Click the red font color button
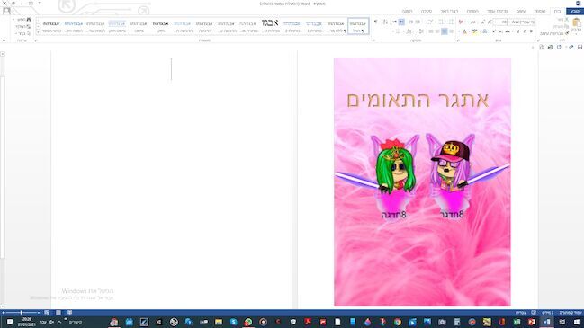 tap(464, 31)
